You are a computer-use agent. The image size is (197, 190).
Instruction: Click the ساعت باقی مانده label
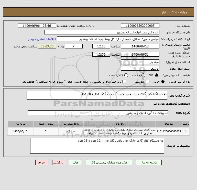25,46
